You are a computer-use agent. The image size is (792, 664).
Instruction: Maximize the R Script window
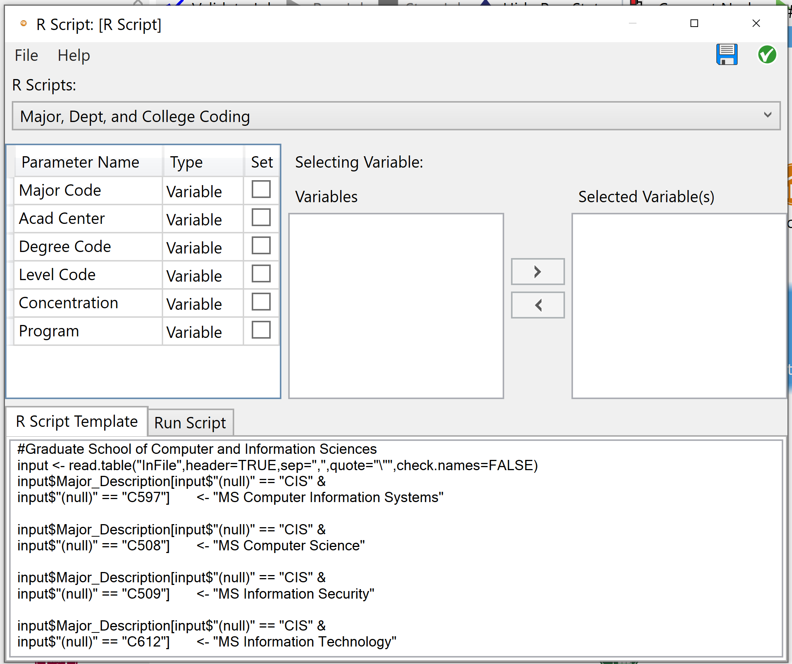(x=694, y=24)
